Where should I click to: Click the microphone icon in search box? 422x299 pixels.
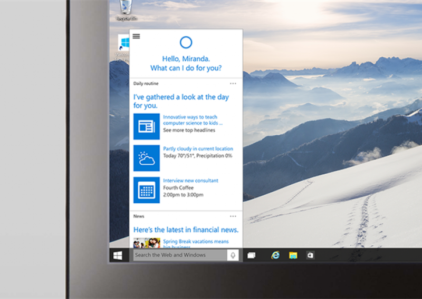[x=233, y=255]
